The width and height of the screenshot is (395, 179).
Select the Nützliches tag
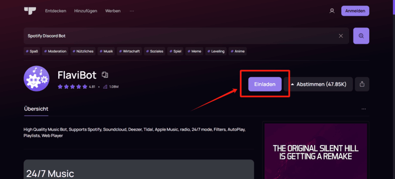point(83,51)
